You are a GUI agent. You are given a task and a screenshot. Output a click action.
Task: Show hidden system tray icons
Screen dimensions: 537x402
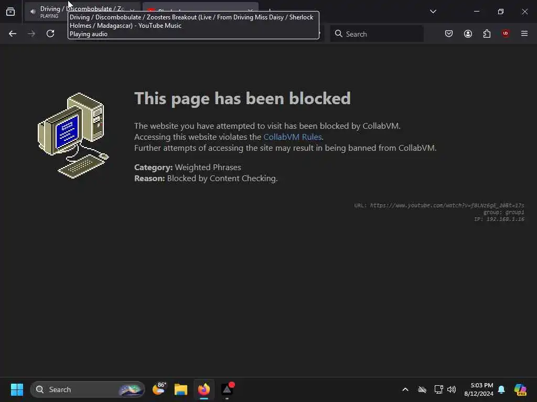click(x=405, y=389)
